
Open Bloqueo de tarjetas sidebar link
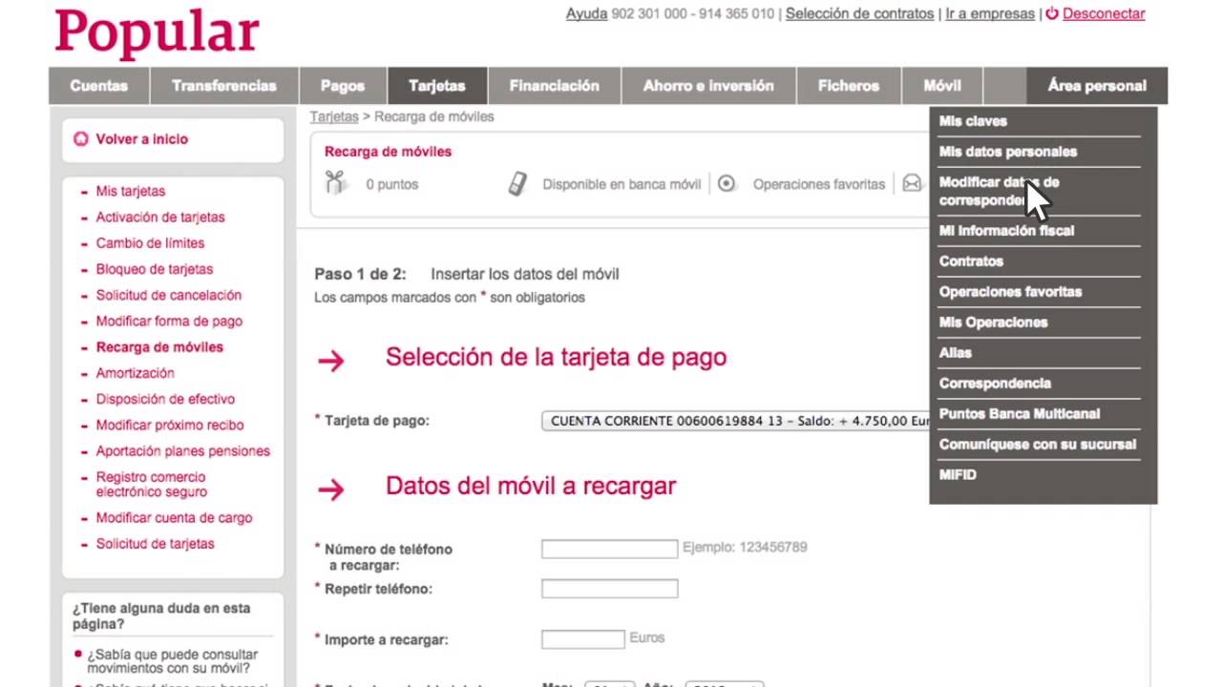155,269
